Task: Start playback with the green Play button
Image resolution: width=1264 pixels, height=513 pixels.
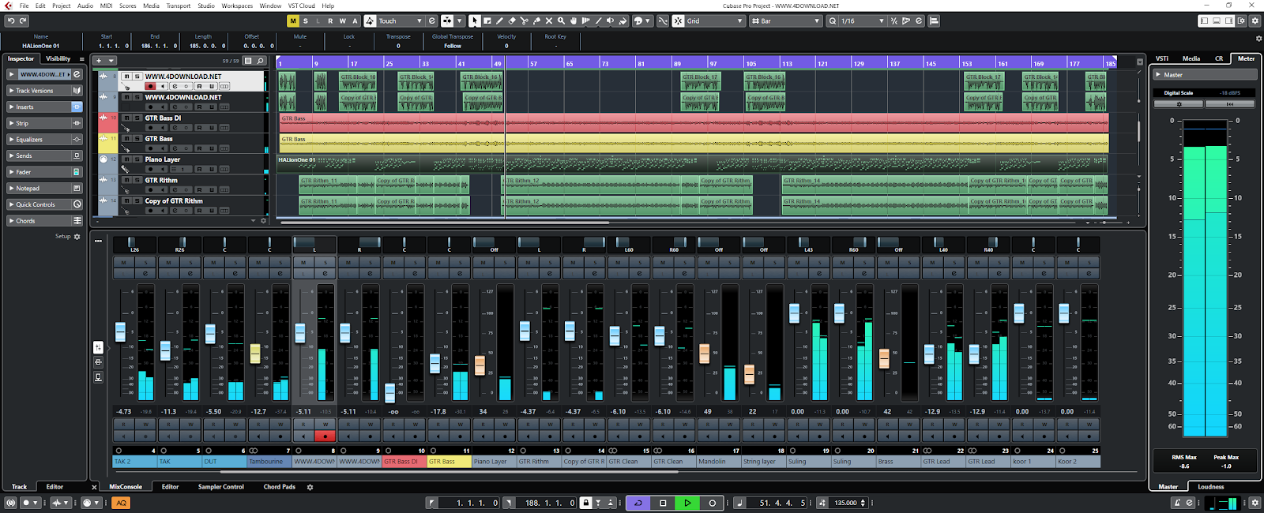Action: pos(687,503)
